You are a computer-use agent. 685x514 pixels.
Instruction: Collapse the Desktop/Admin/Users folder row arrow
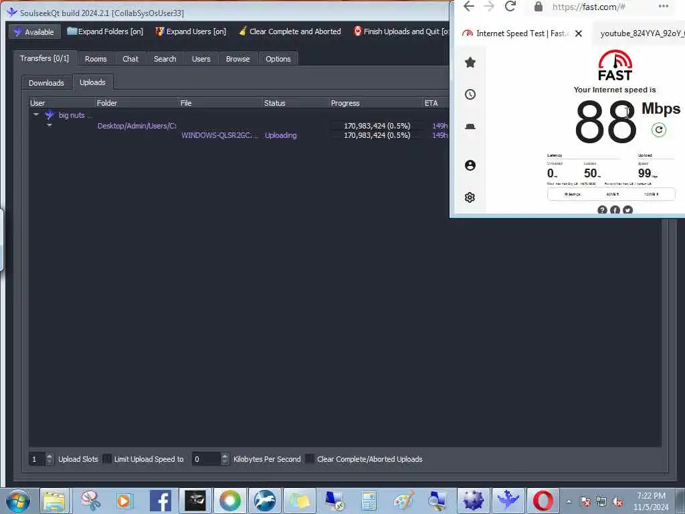[x=50, y=125]
